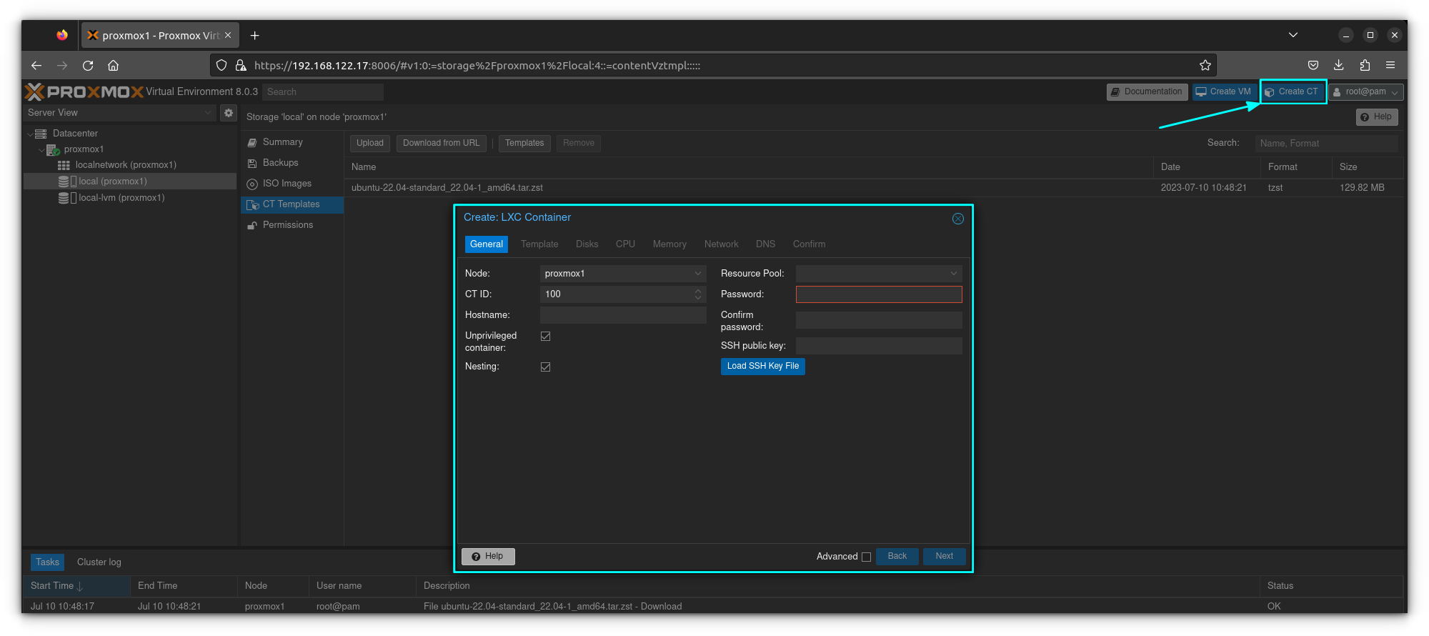Switch to Network tab in dialog
The width and height of the screenshot is (1429, 636).
pyautogui.click(x=722, y=244)
